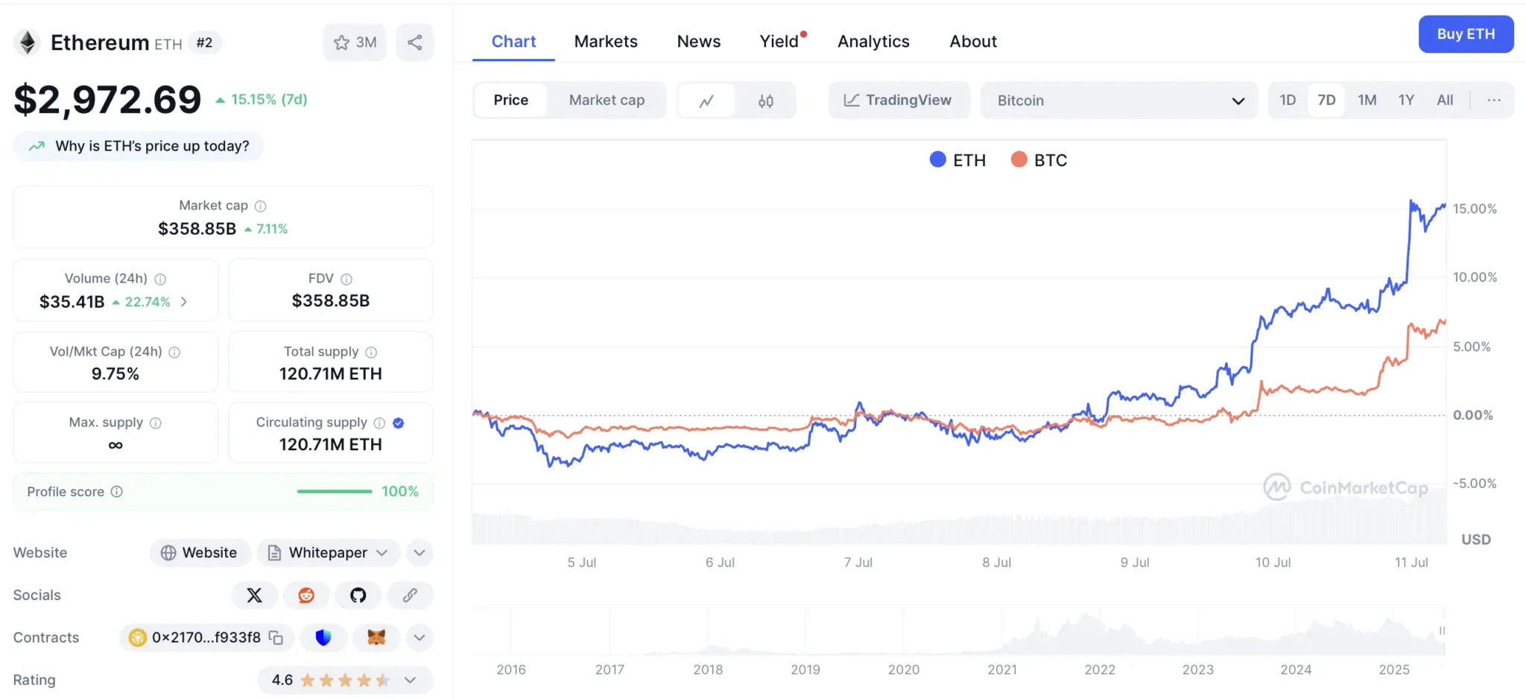Set chart range to 7D
Image resolution: width=1526 pixels, height=699 pixels.
point(1326,100)
